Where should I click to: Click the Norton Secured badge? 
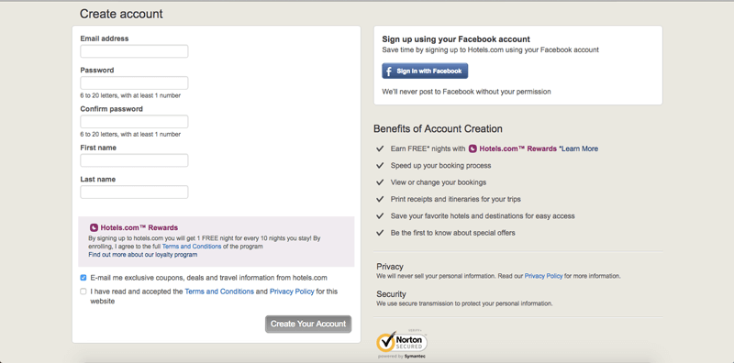click(x=402, y=343)
